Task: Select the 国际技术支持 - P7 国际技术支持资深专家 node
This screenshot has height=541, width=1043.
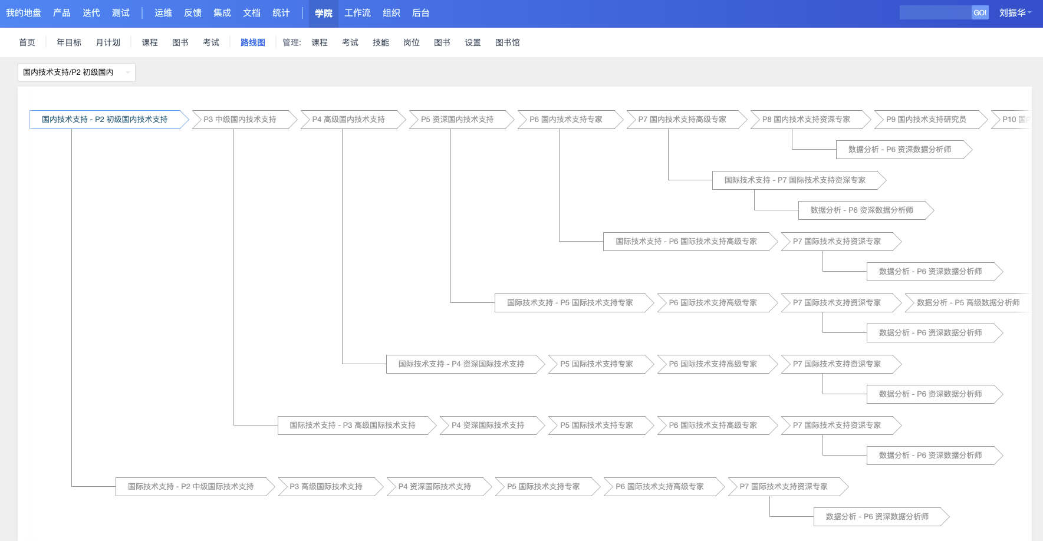Action: pyautogui.click(x=799, y=180)
